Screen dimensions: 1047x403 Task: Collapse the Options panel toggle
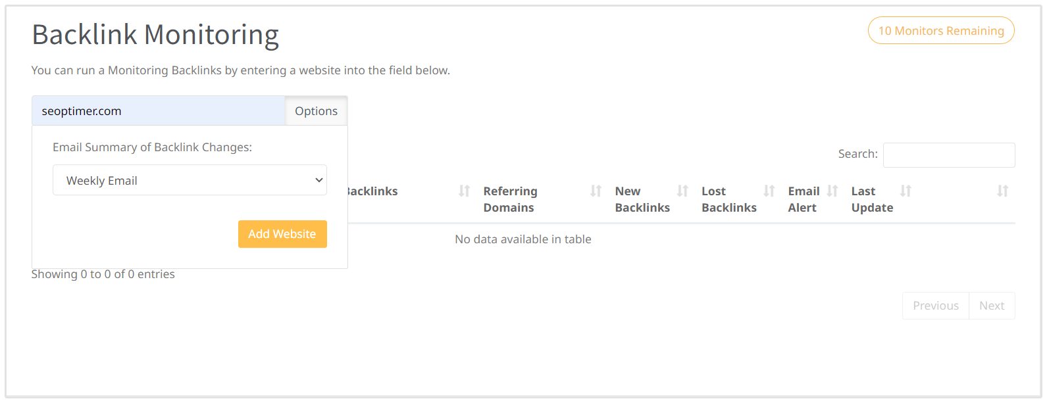pyautogui.click(x=316, y=111)
